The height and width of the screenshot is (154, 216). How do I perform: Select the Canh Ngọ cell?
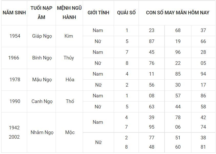click(x=42, y=101)
